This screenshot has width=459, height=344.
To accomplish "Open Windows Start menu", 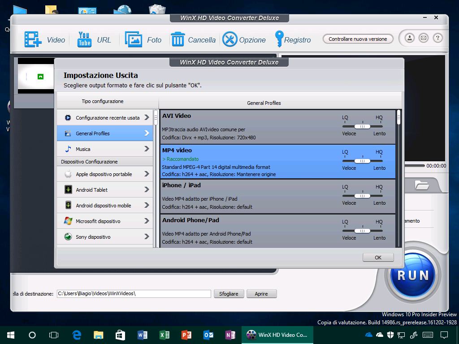I will (x=11, y=335).
